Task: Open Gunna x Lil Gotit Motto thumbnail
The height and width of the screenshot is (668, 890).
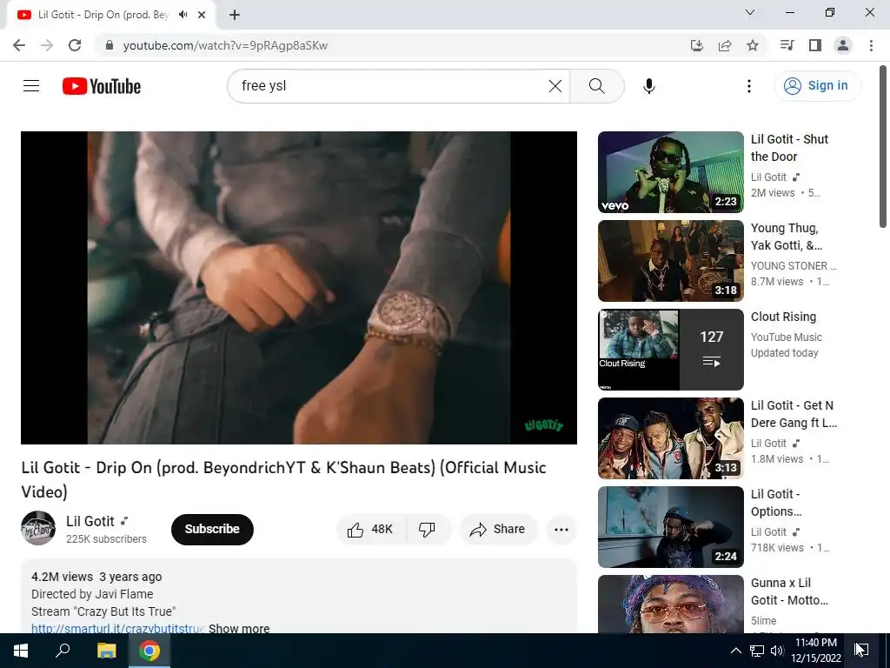Action: [670, 604]
